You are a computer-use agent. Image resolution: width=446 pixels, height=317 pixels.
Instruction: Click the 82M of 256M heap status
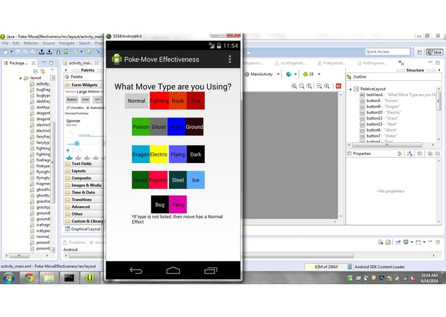pos(326,267)
